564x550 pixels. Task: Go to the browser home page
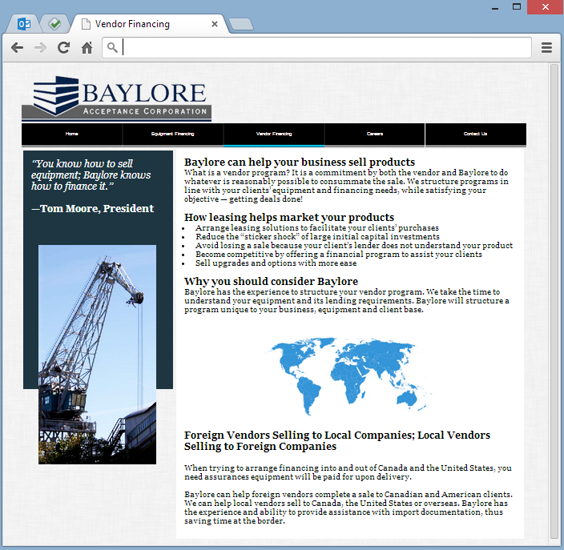(x=87, y=48)
